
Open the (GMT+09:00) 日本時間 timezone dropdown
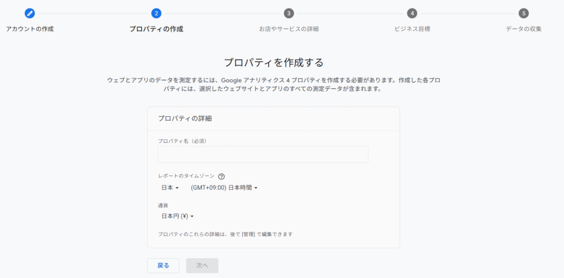click(224, 188)
